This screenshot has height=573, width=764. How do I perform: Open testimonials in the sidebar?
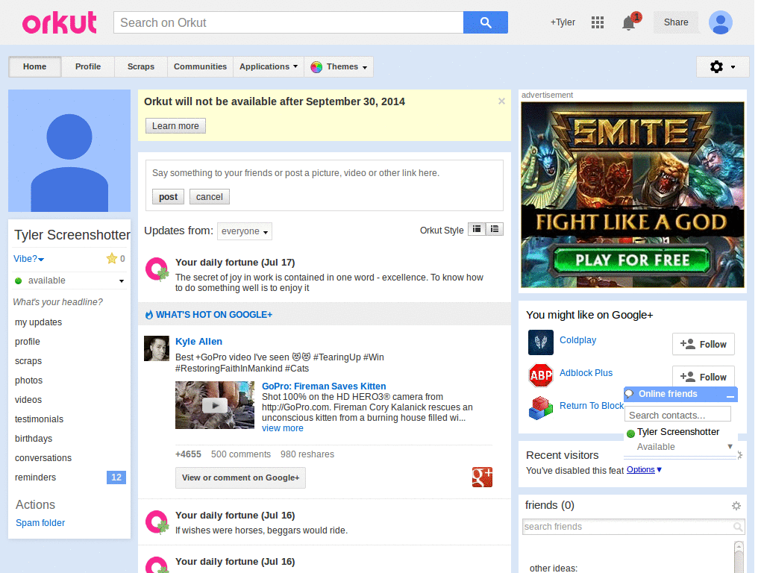point(39,419)
